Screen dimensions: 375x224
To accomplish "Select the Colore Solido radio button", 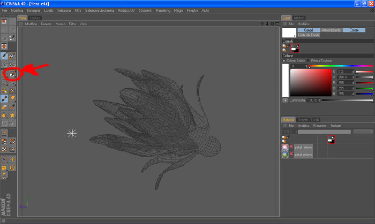I will (x=284, y=60).
